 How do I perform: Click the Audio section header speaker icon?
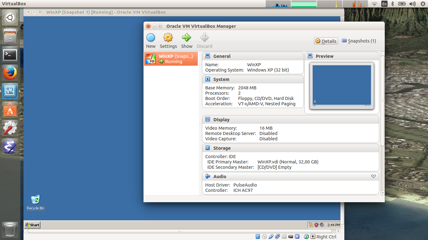(x=207, y=176)
